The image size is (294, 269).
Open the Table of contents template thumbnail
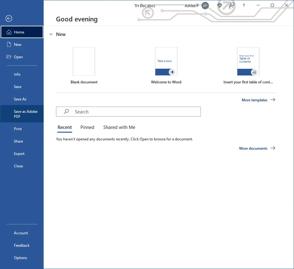tap(248, 61)
